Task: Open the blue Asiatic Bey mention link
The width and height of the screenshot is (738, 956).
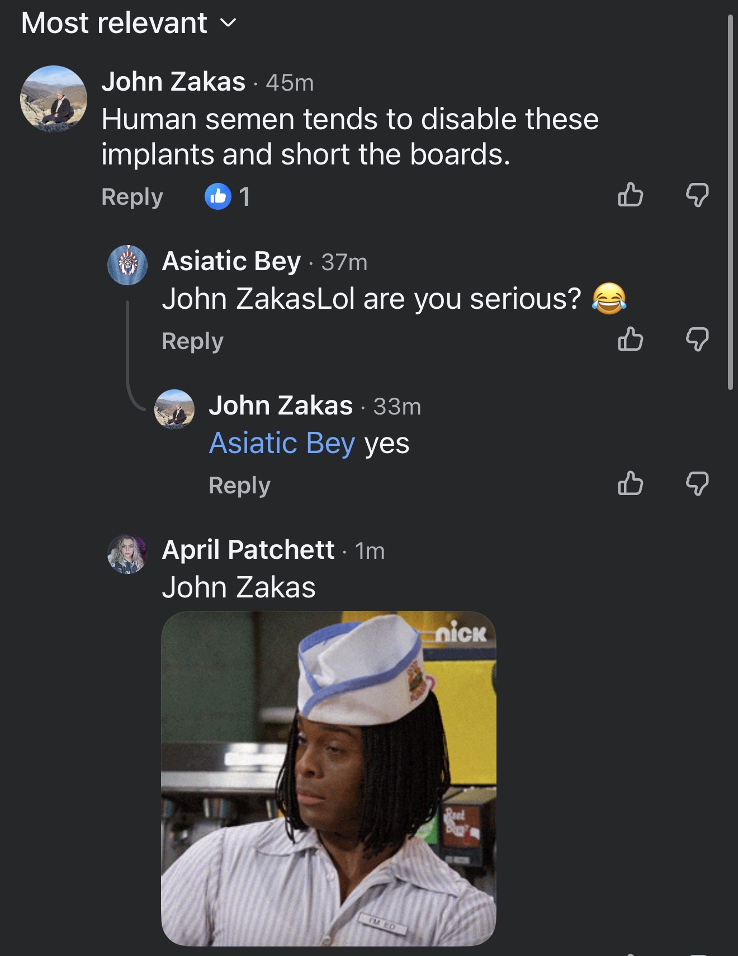Action: [282, 444]
